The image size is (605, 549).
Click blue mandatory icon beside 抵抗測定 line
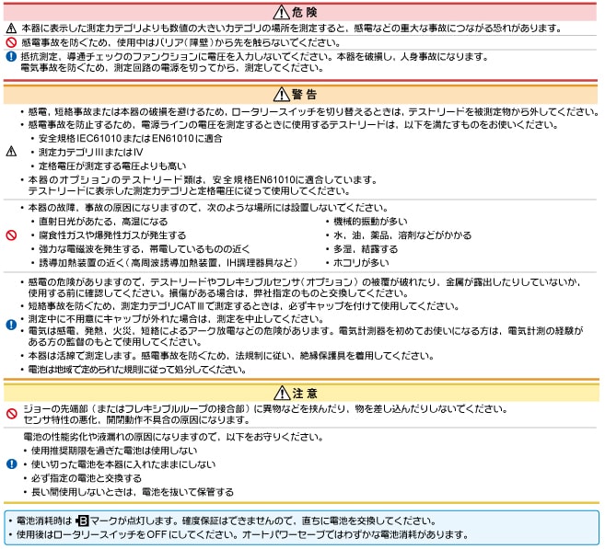point(11,56)
